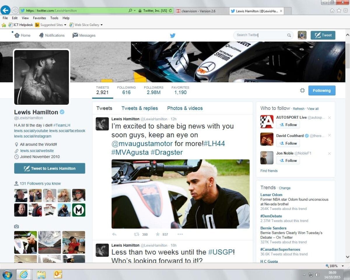Click the Lamar Odom trend
Viewport: 350px width, 280px height.
coord(271,195)
